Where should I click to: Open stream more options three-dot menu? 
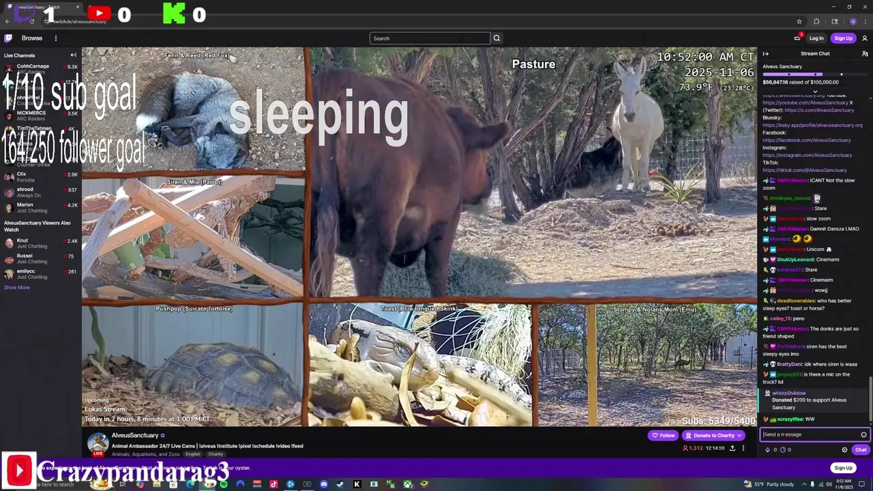(x=743, y=448)
